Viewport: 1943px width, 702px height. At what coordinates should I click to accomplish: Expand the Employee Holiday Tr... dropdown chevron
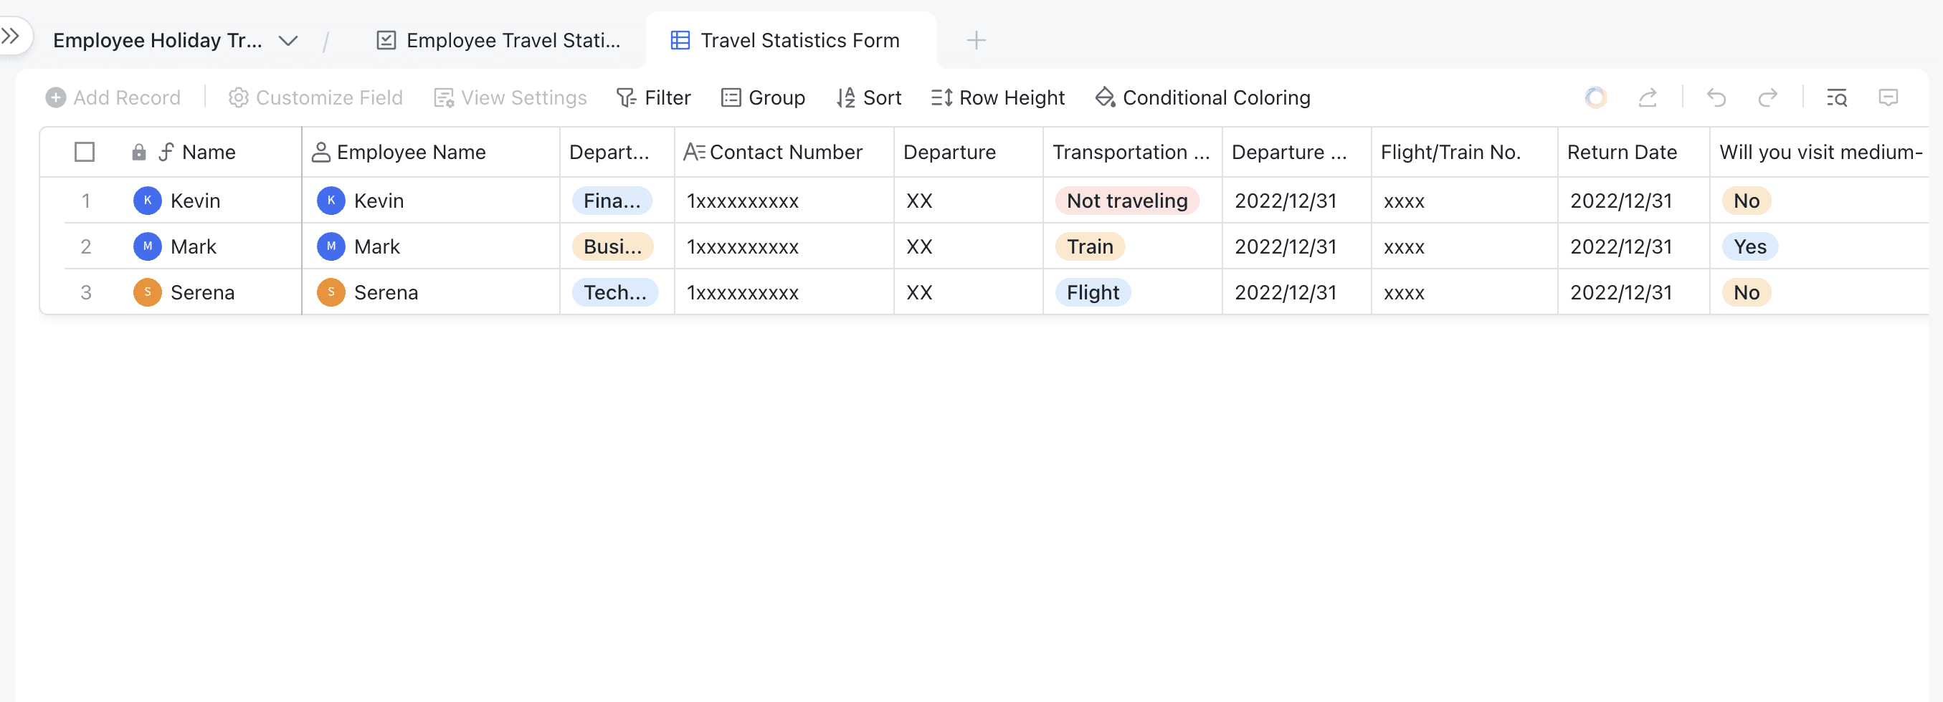(x=288, y=41)
